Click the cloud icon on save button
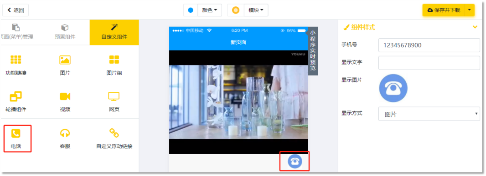The image size is (486, 176). [x=430, y=10]
